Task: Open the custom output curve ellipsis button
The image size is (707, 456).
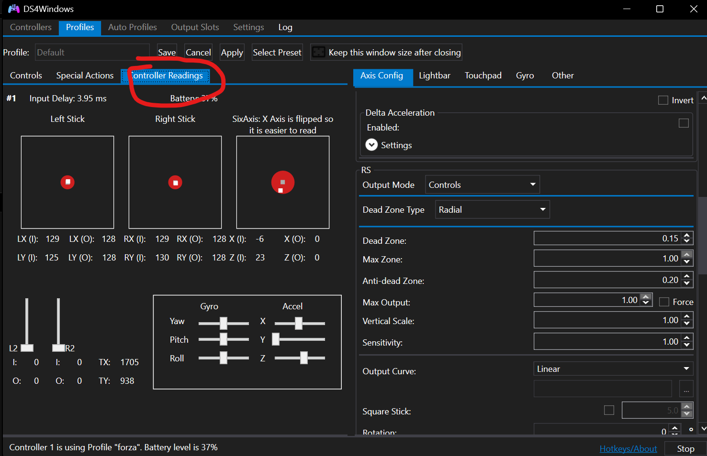Action: pos(686,389)
